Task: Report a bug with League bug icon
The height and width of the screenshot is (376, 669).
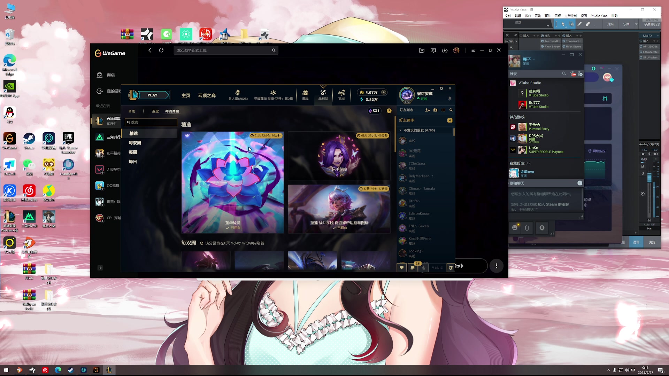Action: pos(451,267)
